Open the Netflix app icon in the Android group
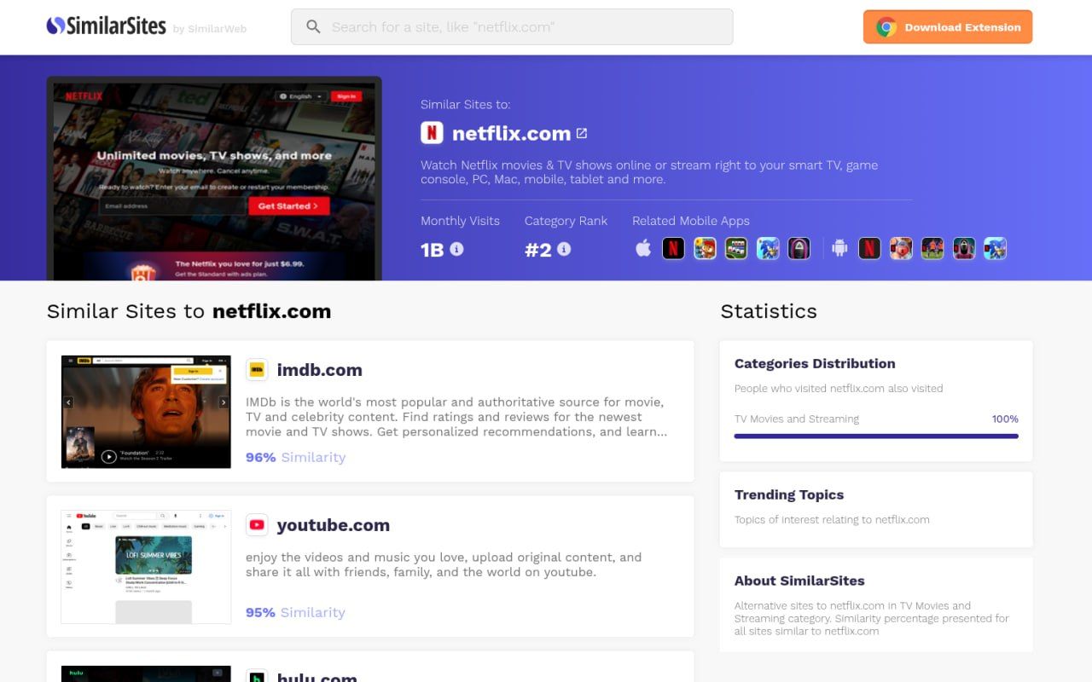 869,248
